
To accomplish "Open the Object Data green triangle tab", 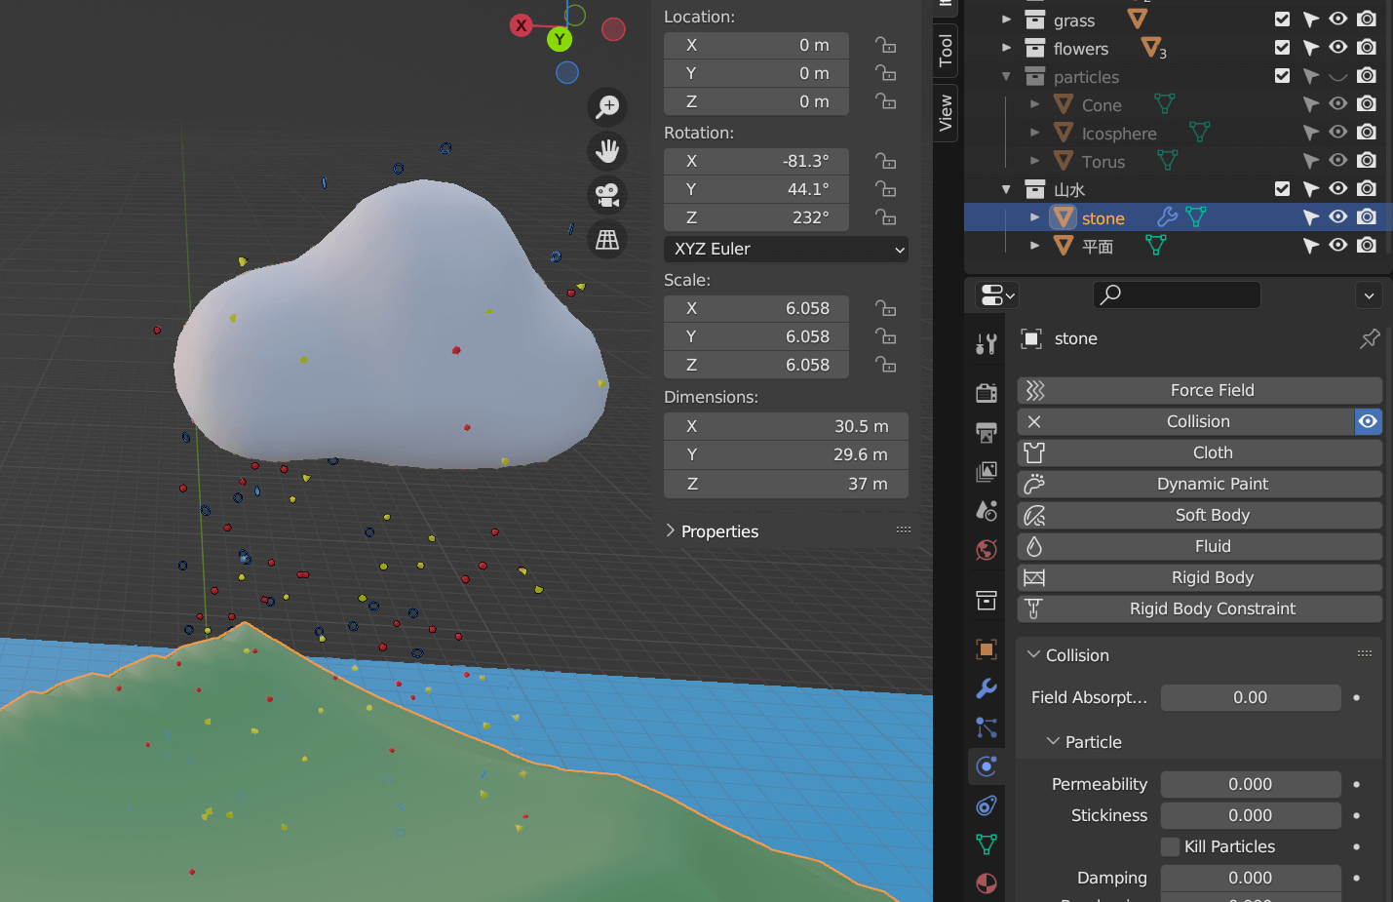I will (987, 844).
